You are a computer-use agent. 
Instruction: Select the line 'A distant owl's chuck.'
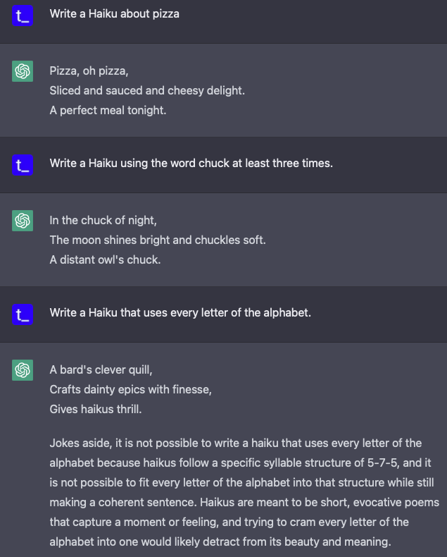(105, 260)
